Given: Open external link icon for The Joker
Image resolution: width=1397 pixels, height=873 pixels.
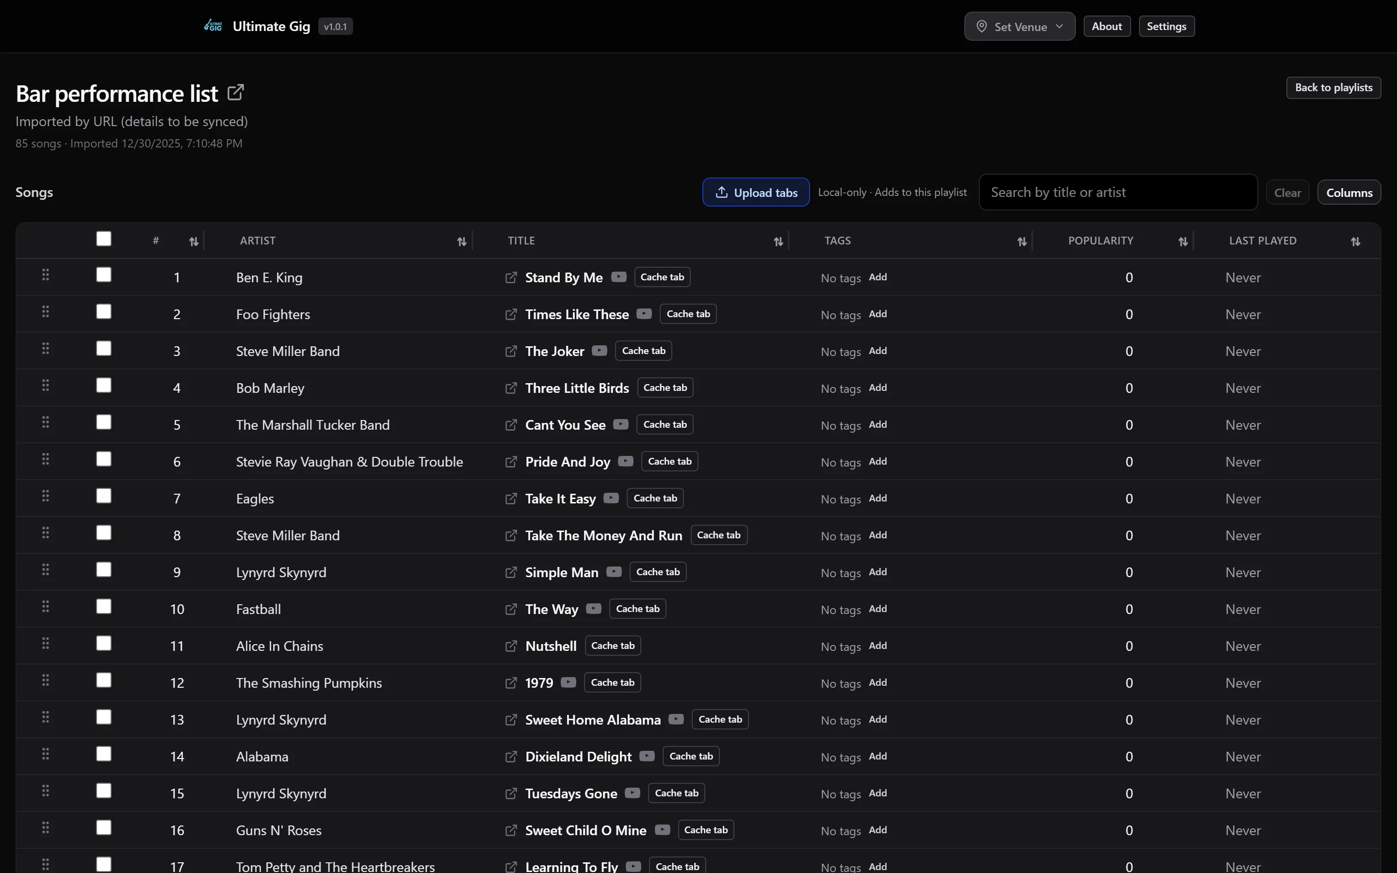Looking at the screenshot, I should click(x=511, y=352).
